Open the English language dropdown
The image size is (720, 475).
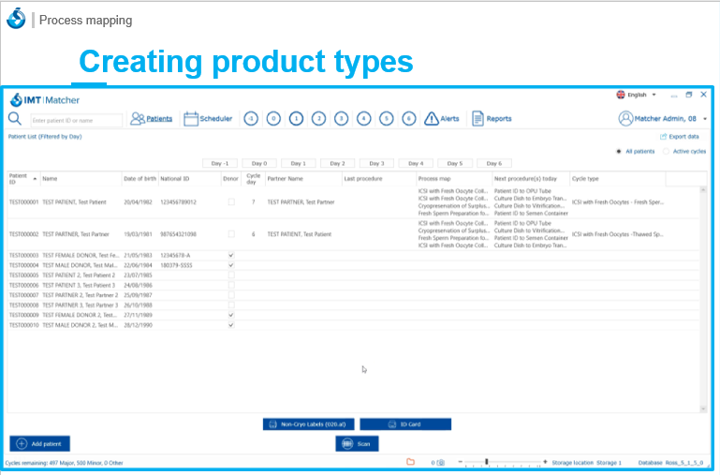click(637, 95)
